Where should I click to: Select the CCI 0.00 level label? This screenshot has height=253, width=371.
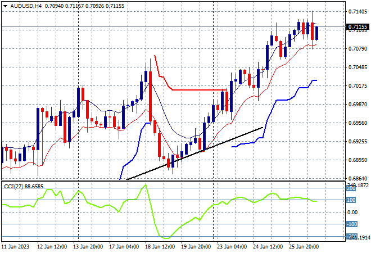click(352, 213)
